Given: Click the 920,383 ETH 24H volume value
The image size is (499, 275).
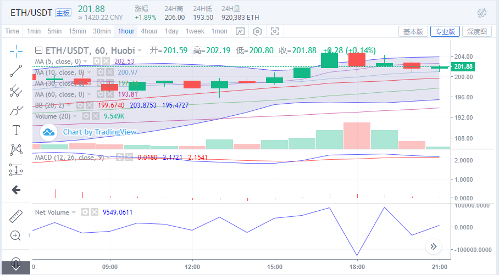Looking at the screenshot, I should [x=240, y=18].
